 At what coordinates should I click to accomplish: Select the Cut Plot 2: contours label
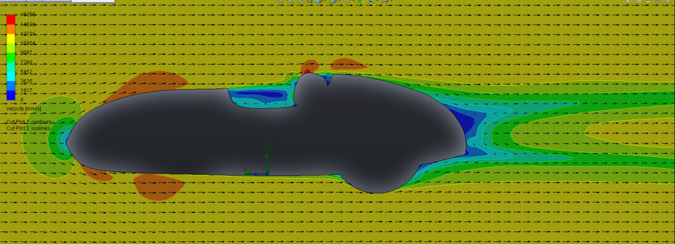pyautogui.click(x=29, y=122)
